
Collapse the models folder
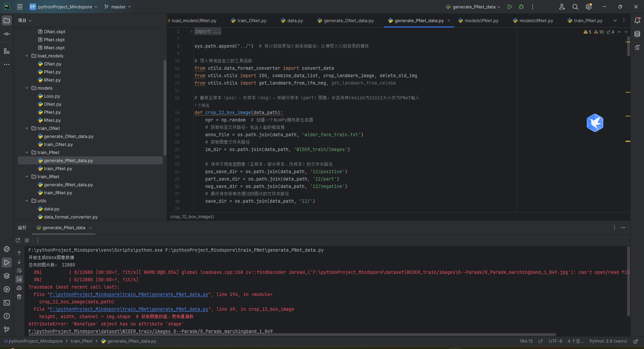(27, 88)
